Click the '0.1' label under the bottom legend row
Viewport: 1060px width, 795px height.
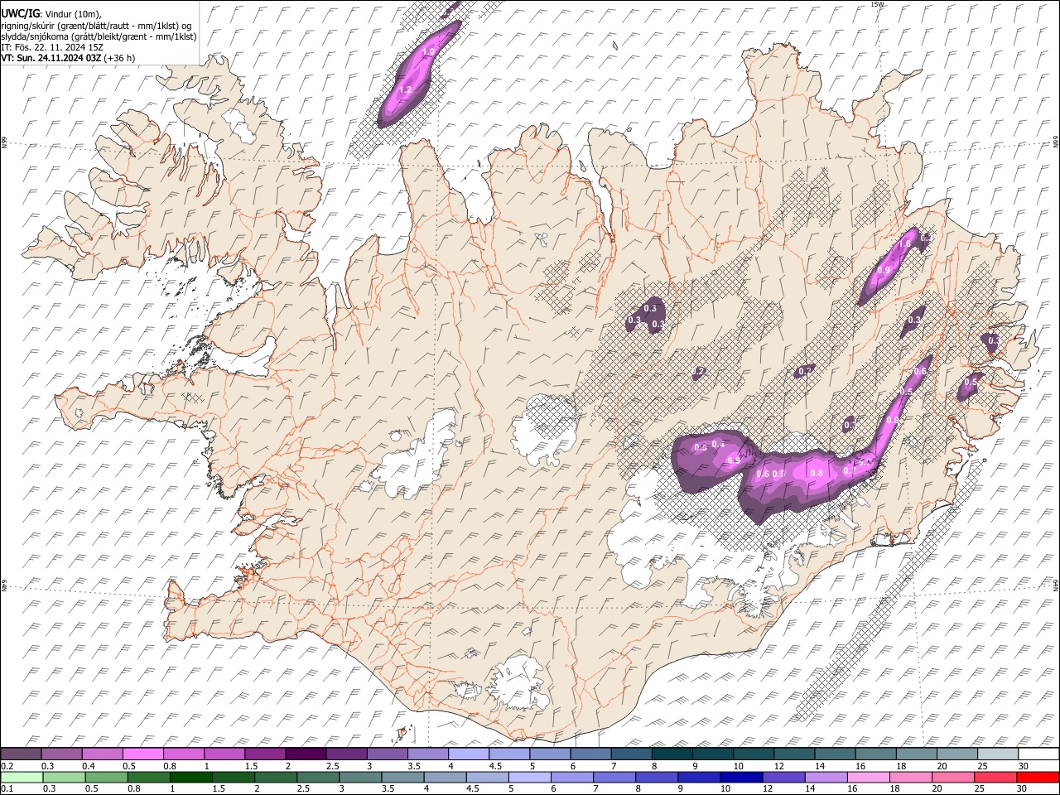7,788
